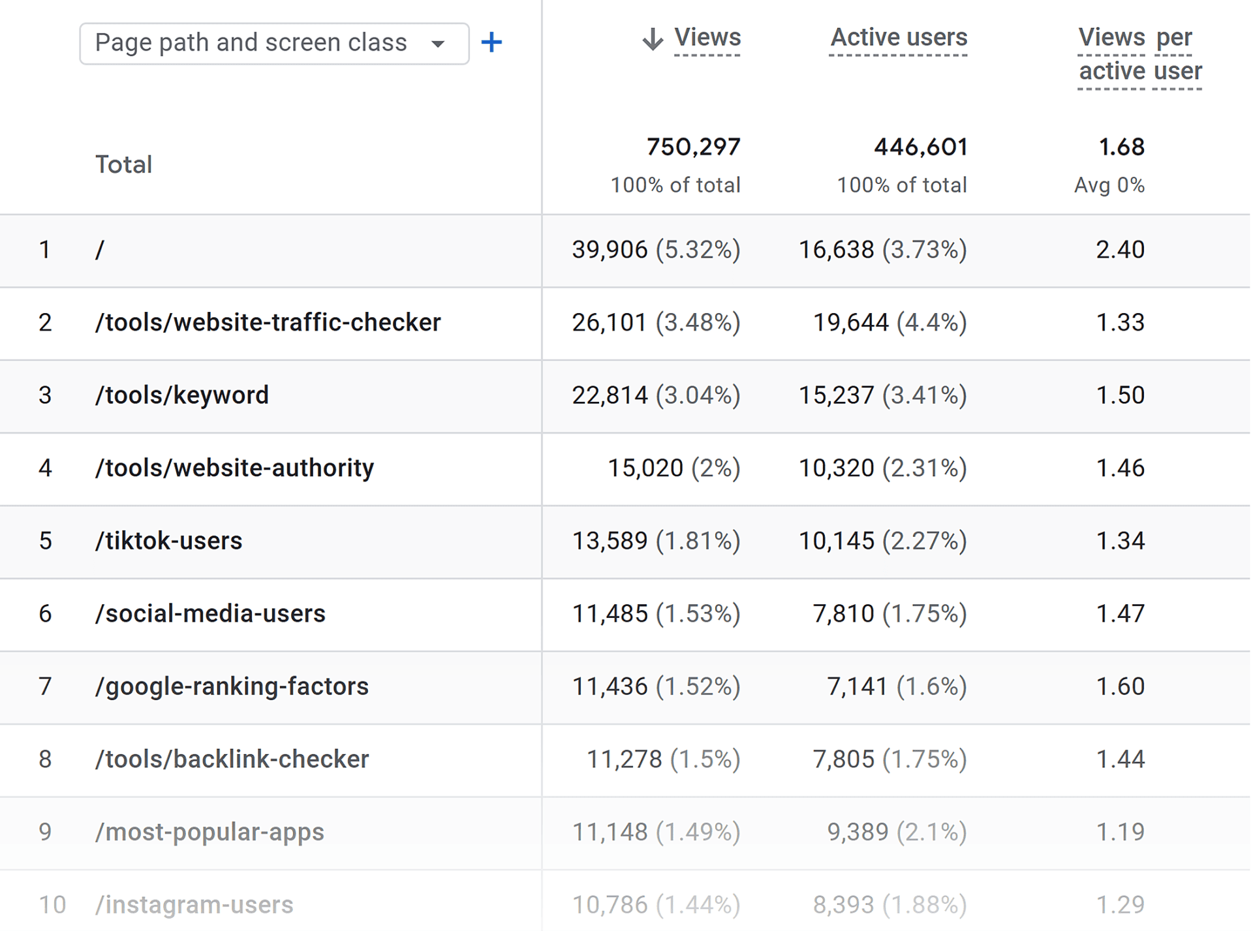The width and height of the screenshot is (1253, 931).
Task: Click the /social-media-users page path
Action: (x=210, y=613)
